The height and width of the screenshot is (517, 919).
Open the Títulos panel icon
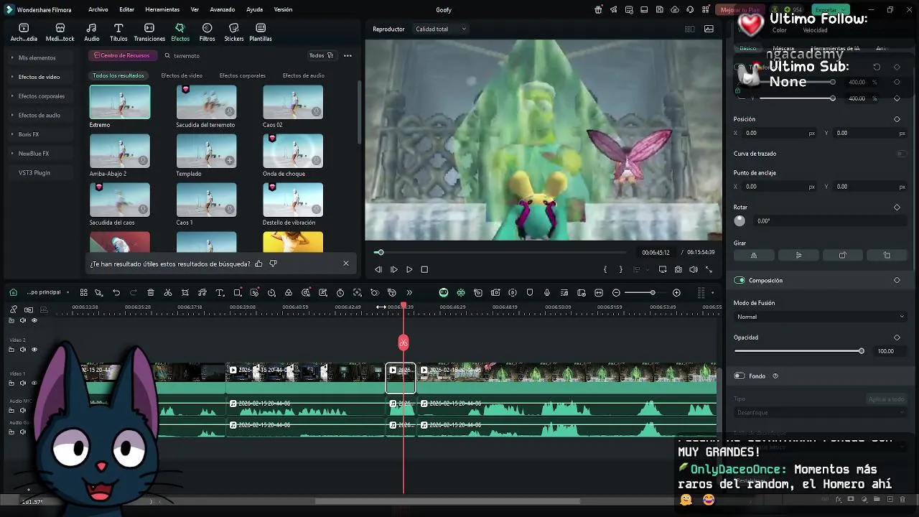118,32
